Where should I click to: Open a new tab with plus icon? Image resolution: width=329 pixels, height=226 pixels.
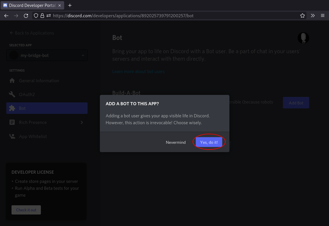click(70, 5)
